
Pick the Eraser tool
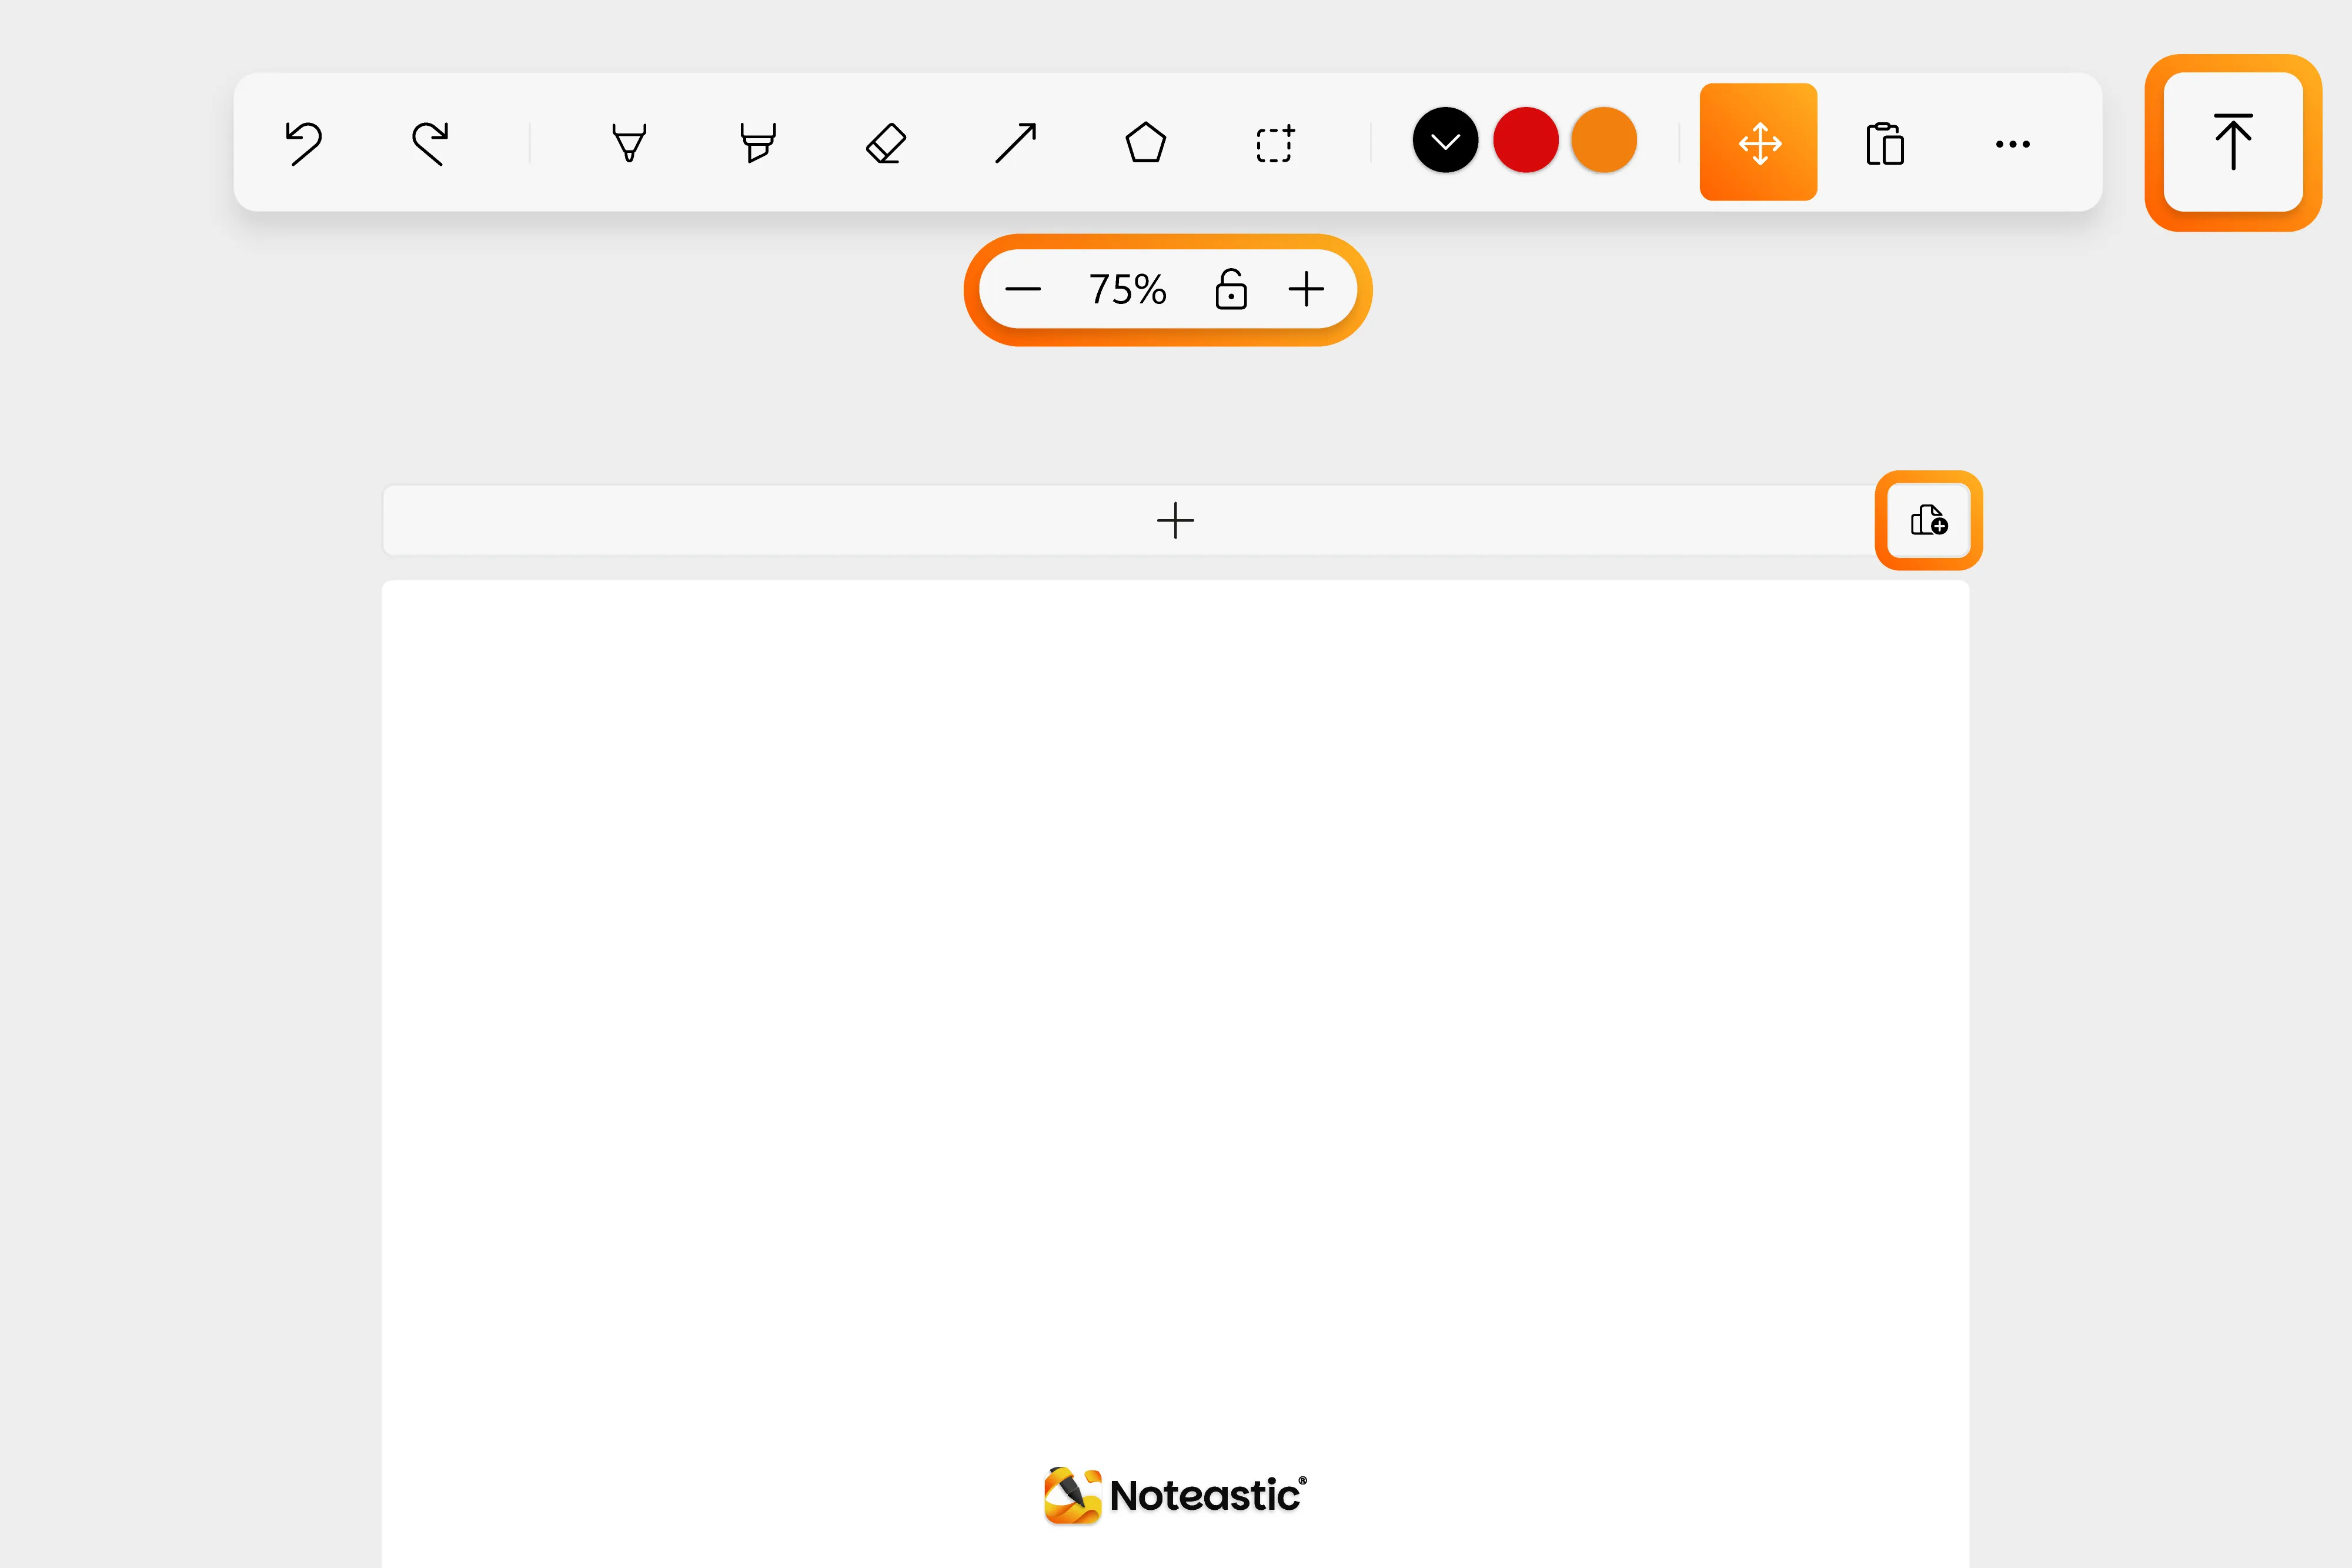tap(885, 142)
